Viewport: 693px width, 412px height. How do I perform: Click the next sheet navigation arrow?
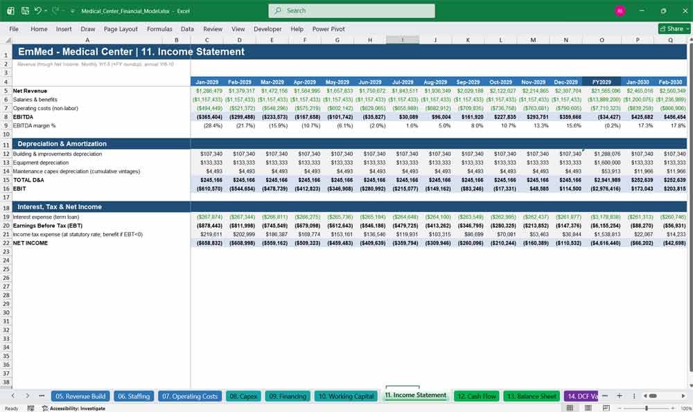tap(28, 395)
